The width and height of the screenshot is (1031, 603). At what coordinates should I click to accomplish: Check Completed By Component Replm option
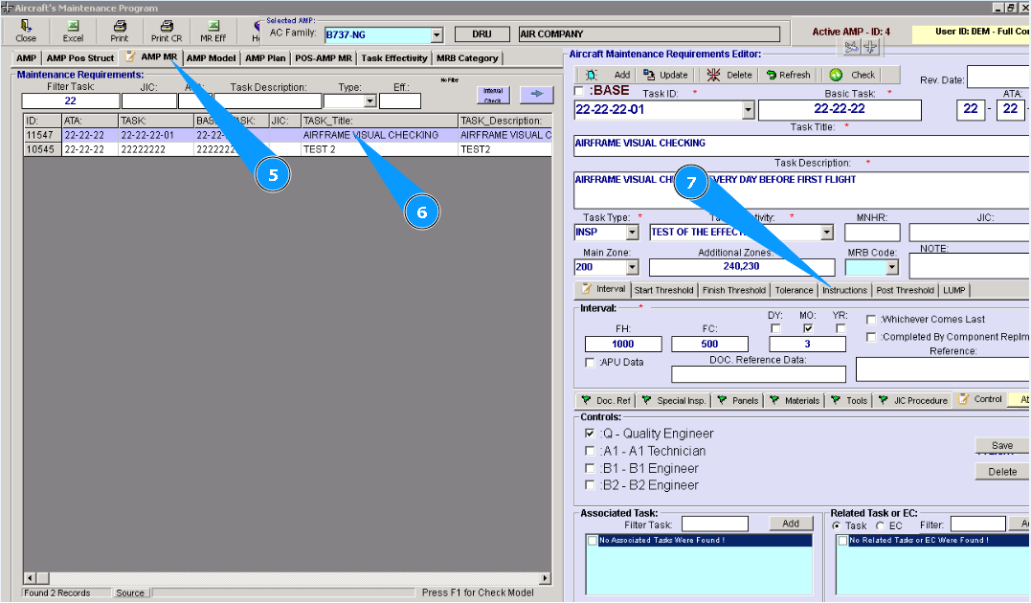tap(871, 337)
